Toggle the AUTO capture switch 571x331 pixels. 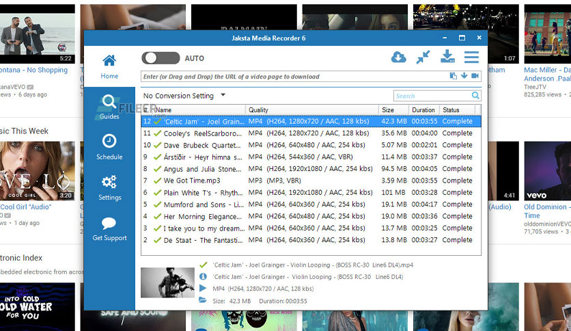[161, 58]
